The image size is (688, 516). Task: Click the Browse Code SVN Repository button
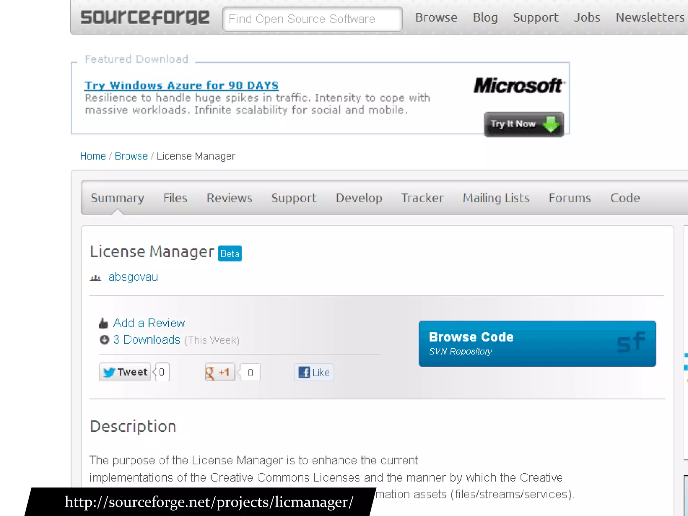537,344
